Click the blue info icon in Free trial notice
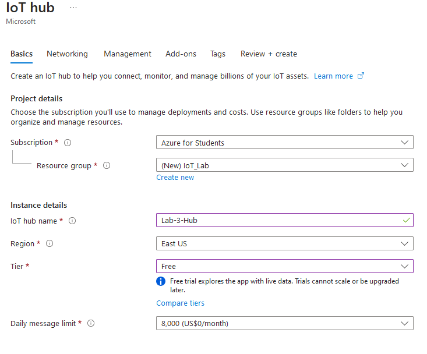The height and width of the screenshot is (354, 427). [161, 282]
